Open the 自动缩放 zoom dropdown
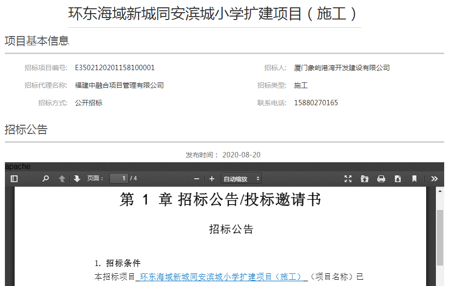The width and height of the screenshot is (452, 286). (241, 179)
